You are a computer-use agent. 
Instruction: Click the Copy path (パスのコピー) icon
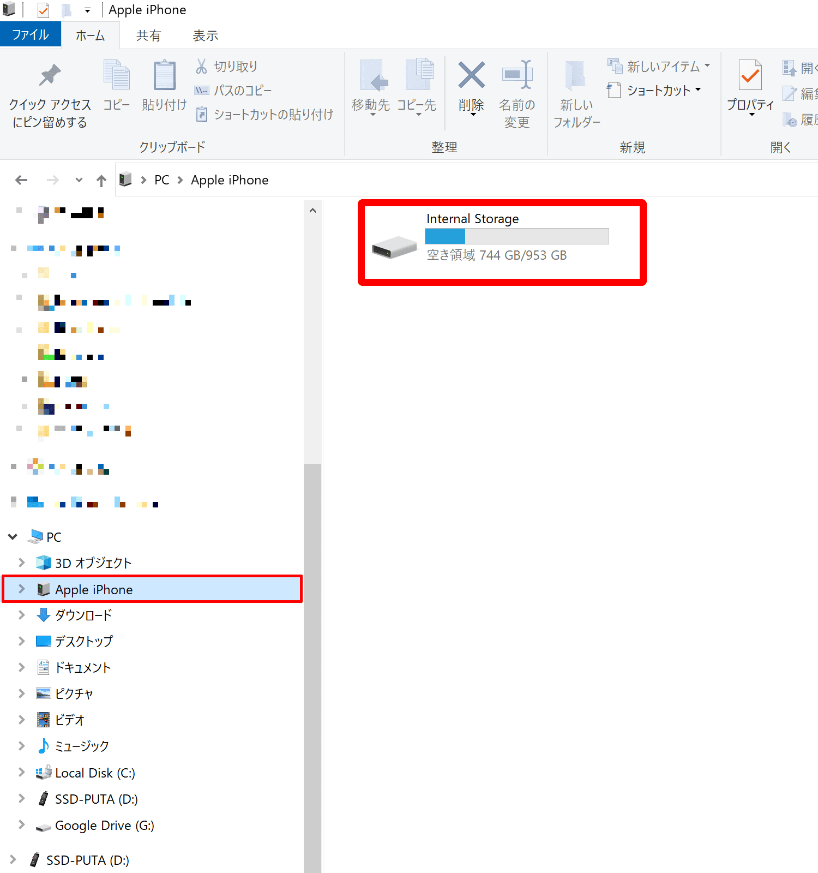coord(202,91)
